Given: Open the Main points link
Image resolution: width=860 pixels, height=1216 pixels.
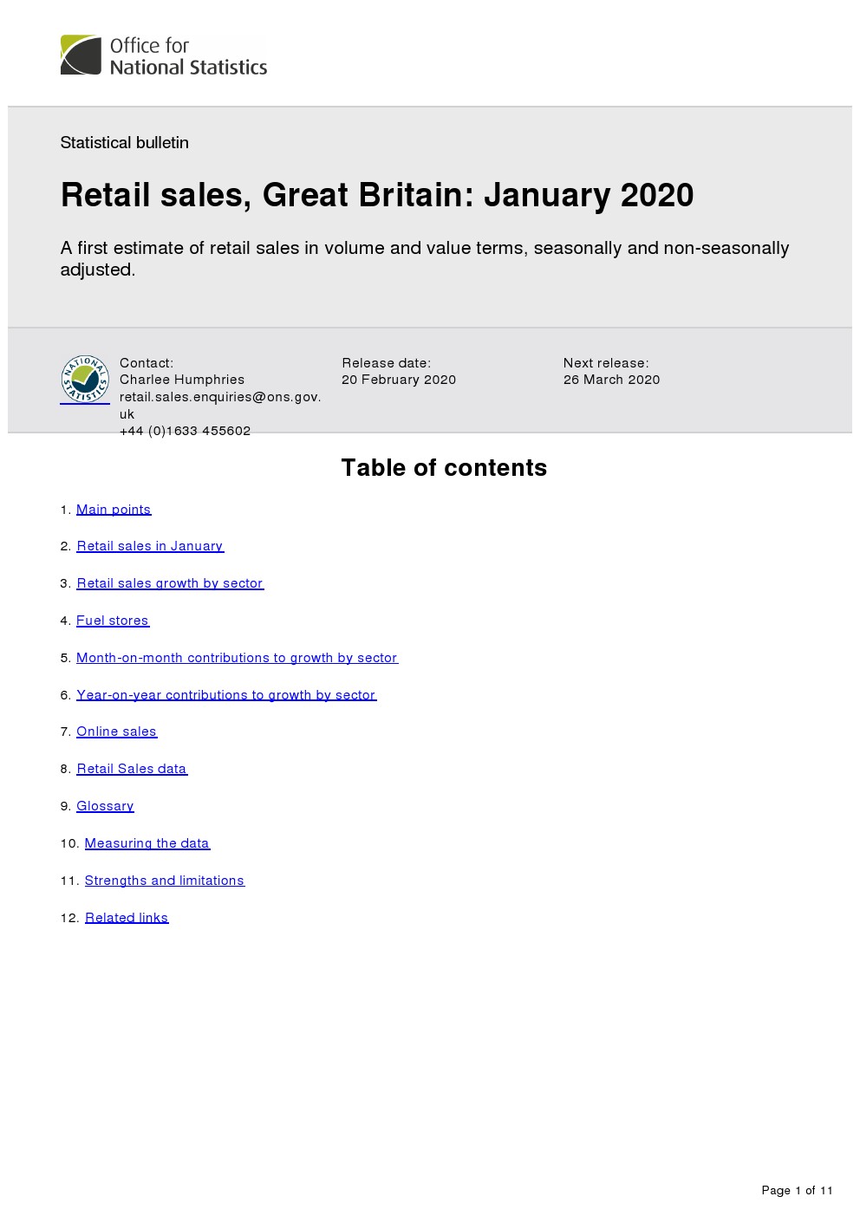Looking at the screenshot, I should tap(114, 510).
